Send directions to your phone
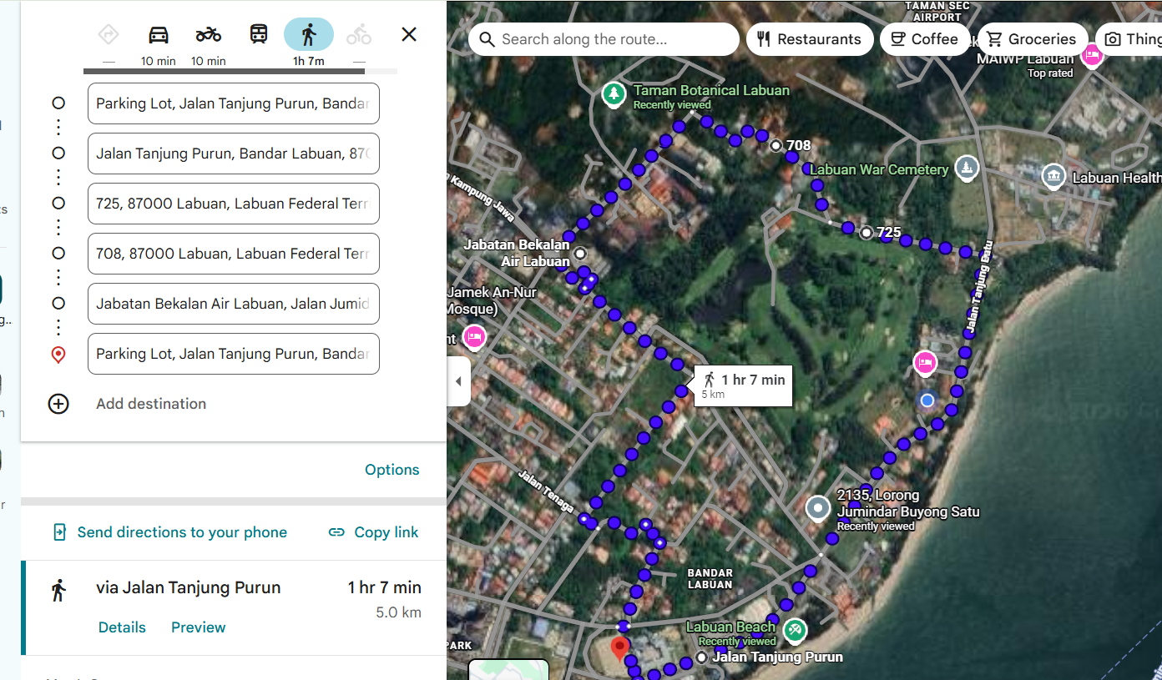 [182, 532]
